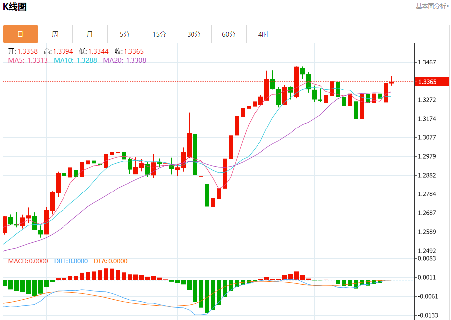
Task: Click the tallest red MACD histogram bar
Action: [106, 274]
